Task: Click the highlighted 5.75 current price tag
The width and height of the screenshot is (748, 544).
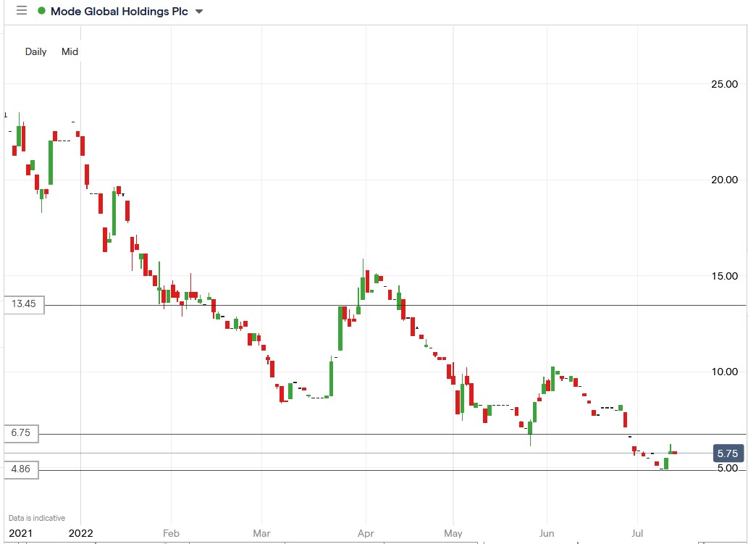Action: [x=727, y=452]
